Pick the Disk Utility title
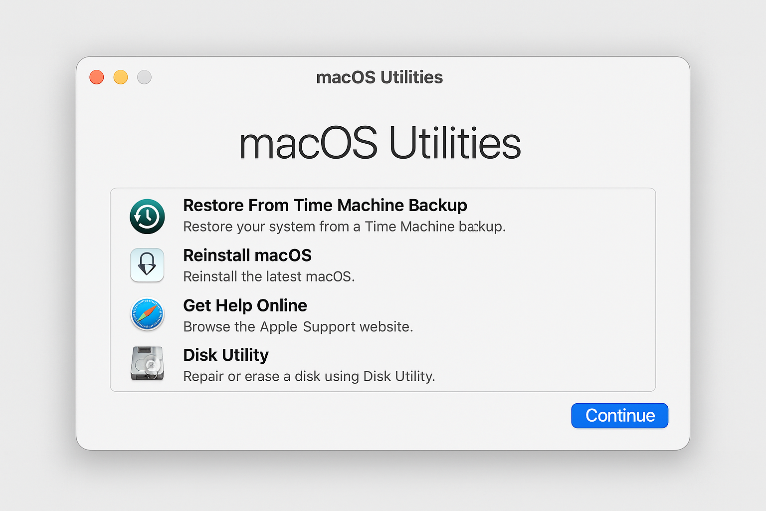The width and height of the screenshot is (766, 511). tap(226, 355)
